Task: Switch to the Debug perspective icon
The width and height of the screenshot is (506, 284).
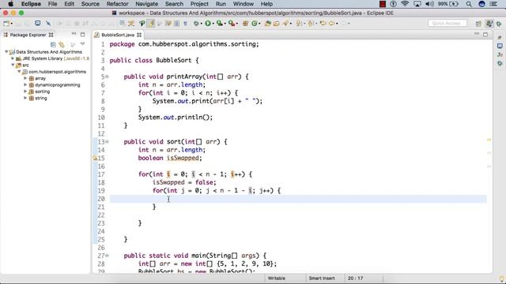Action: [499, 24]
